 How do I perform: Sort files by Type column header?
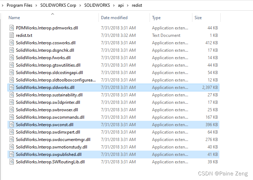click(156, 18)
